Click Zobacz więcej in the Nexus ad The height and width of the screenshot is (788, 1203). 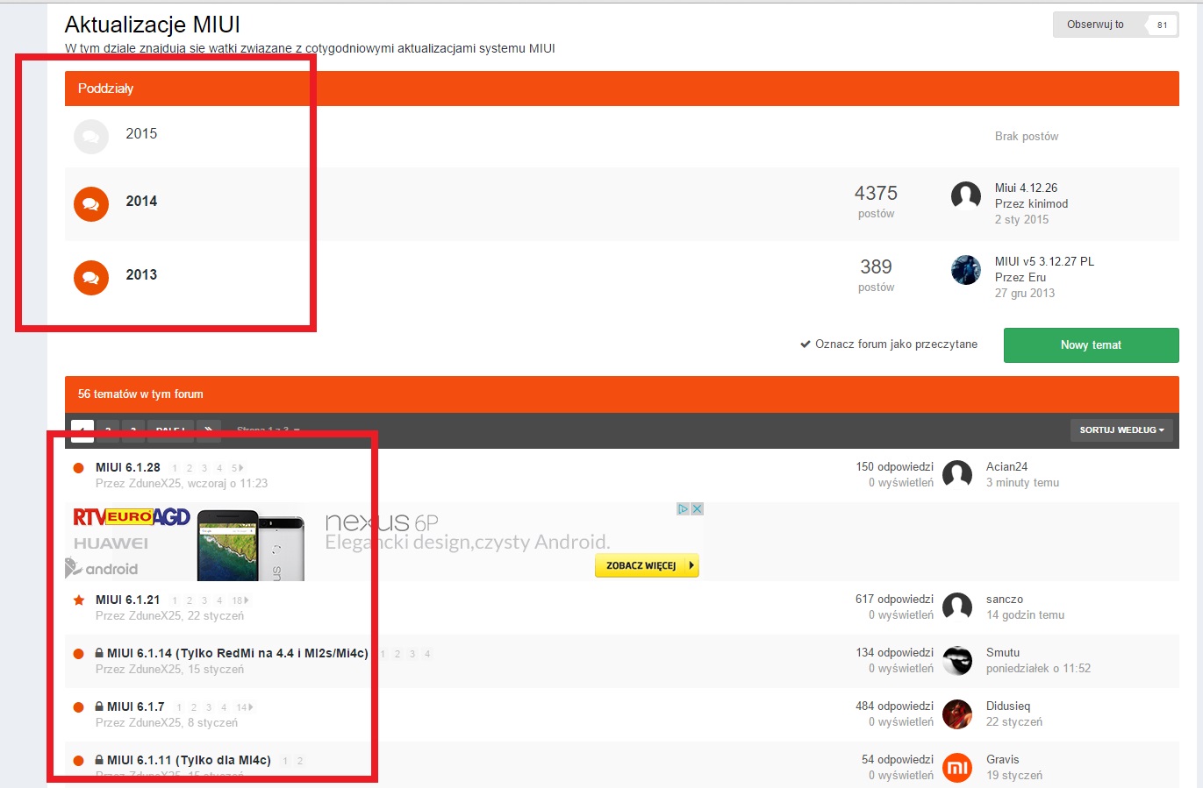646,566
